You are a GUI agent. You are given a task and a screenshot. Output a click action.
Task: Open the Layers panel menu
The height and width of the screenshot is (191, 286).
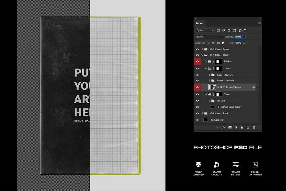click(x=259, y=23)
